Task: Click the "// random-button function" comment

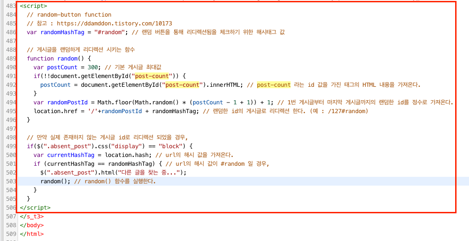Action: pos(69,15)
